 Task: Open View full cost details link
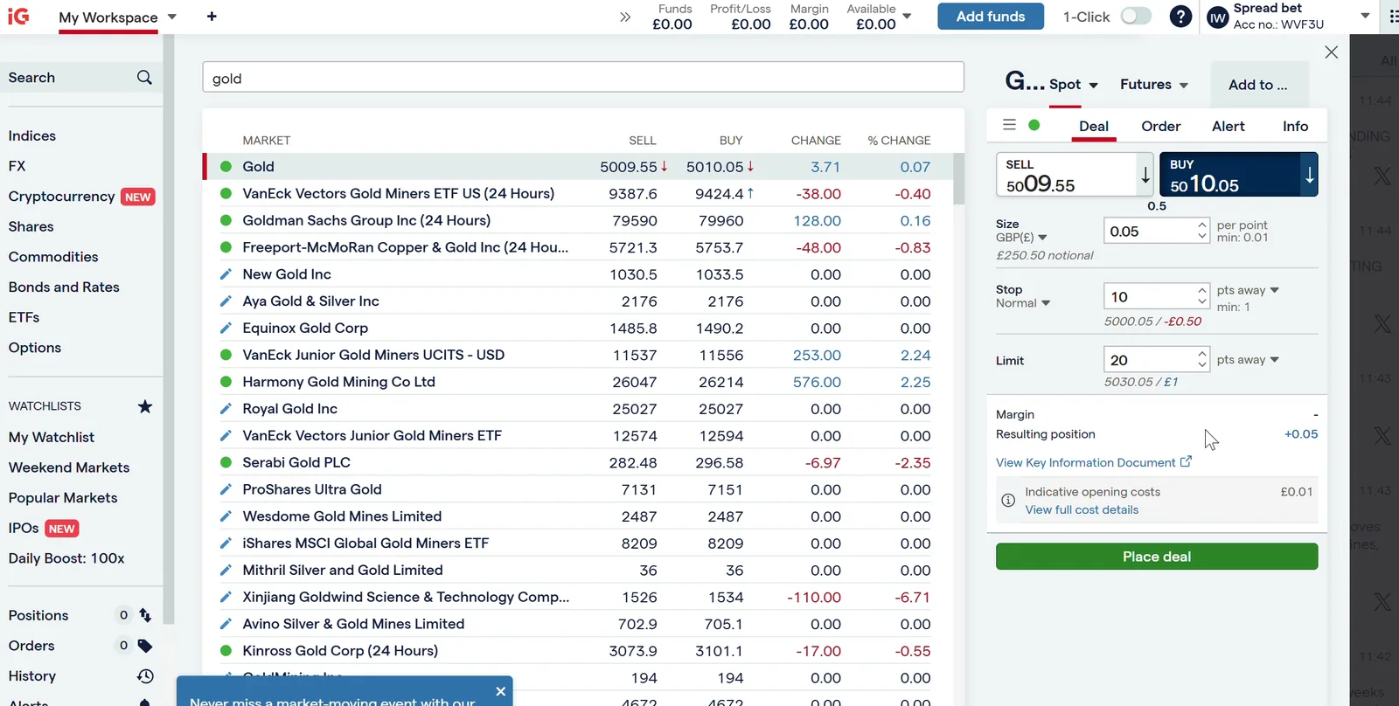point(1082,510)
